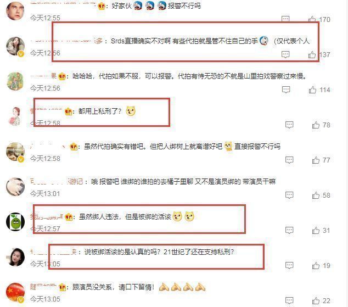The width and height of the screenshot is (348, 307).
Task: Open avatar of 21世纪了 commenter
Action: (x=15, y=257)
